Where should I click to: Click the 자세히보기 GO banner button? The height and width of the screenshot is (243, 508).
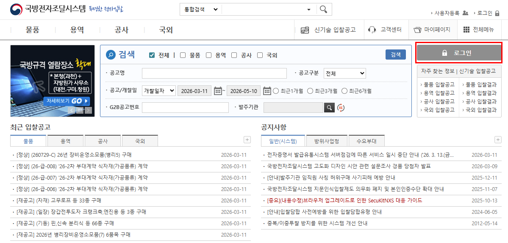tap(67, 101)
